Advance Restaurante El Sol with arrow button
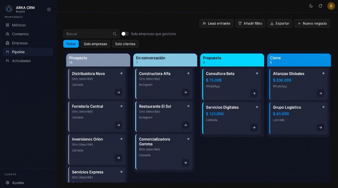338x188 pixels. 186,125
